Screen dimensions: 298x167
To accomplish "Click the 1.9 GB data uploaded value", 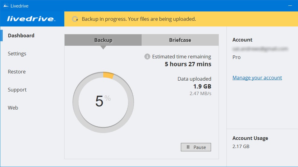I will (x=202, y=87).
